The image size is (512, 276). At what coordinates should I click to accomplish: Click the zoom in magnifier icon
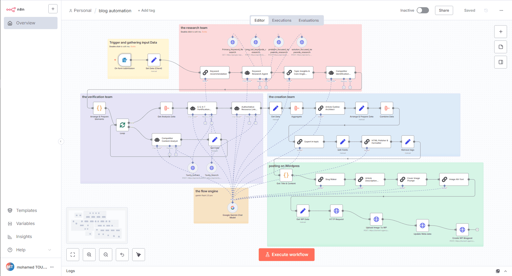click(89, 255)
